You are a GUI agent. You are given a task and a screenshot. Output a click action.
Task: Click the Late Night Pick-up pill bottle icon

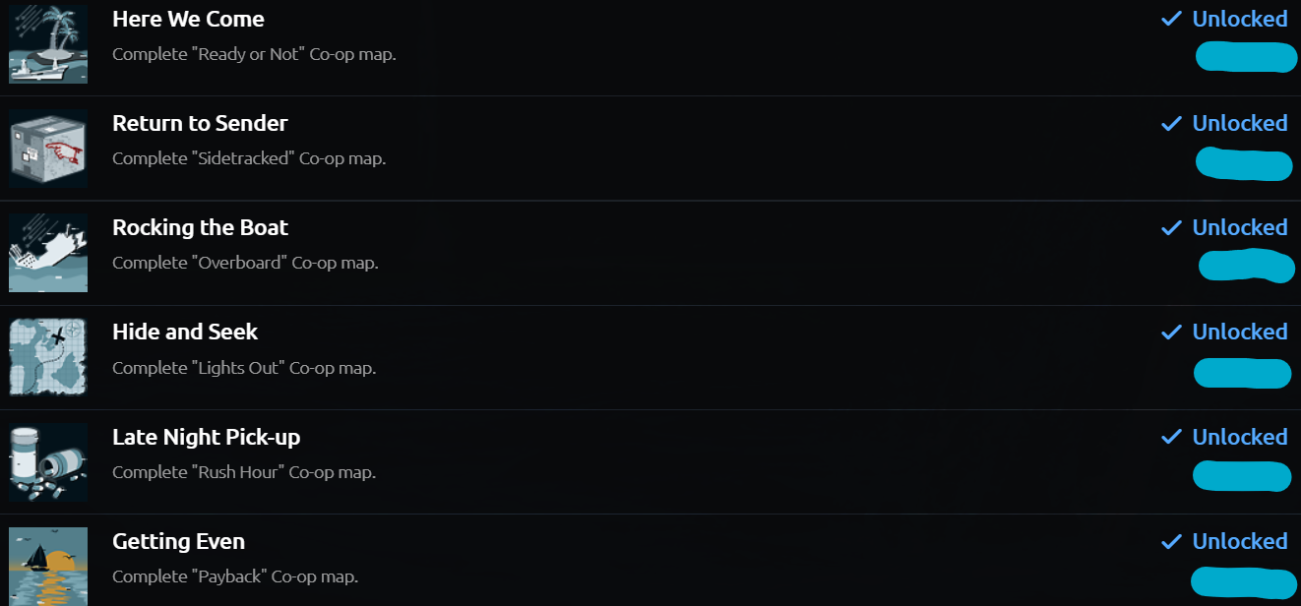(48, 462)
